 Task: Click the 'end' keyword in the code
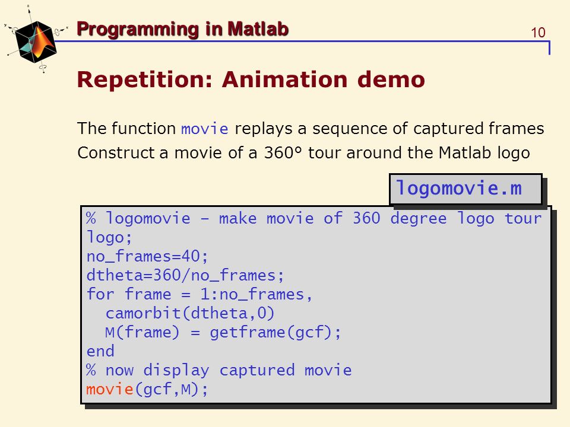100,351
